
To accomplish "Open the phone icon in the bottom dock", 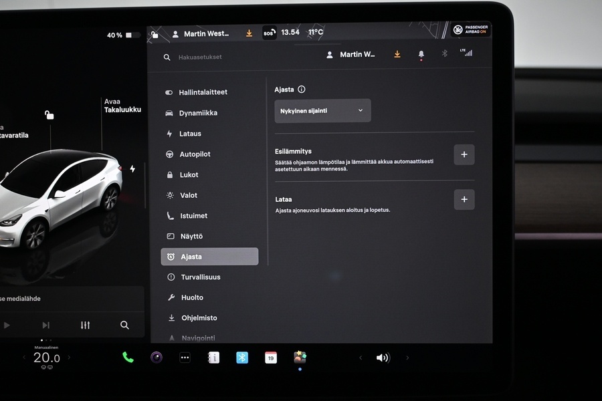I will tap(127, 358).
